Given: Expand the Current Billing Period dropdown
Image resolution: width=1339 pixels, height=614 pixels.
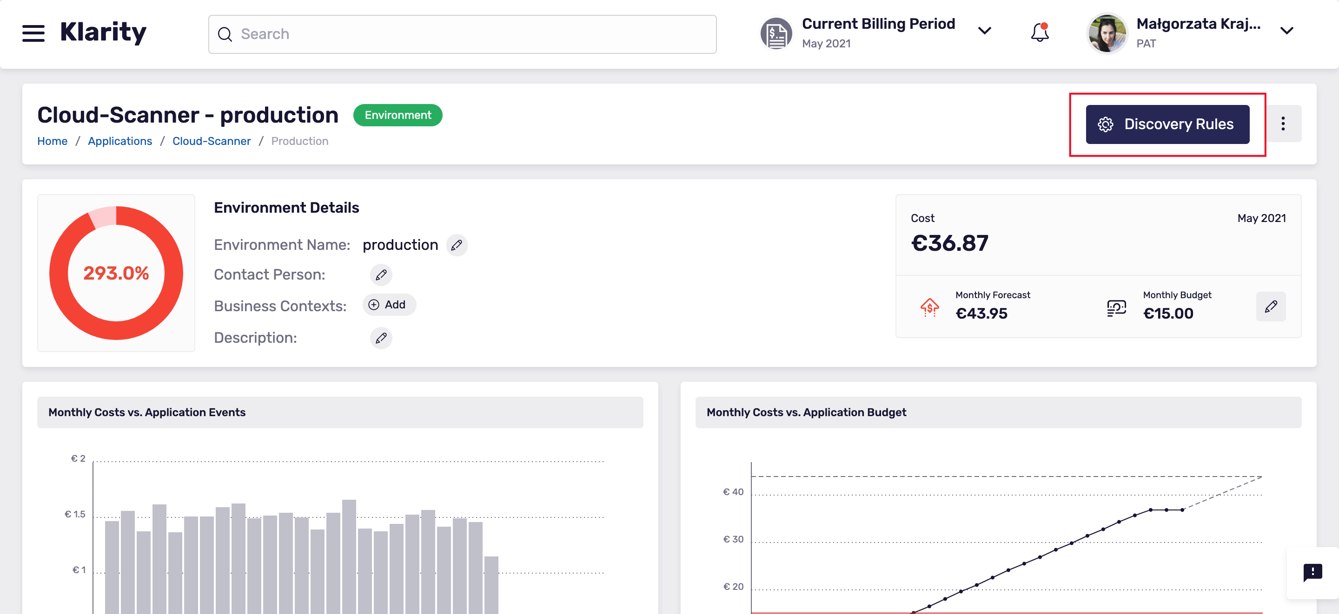Looking at the screenshot, I should 985,31.
